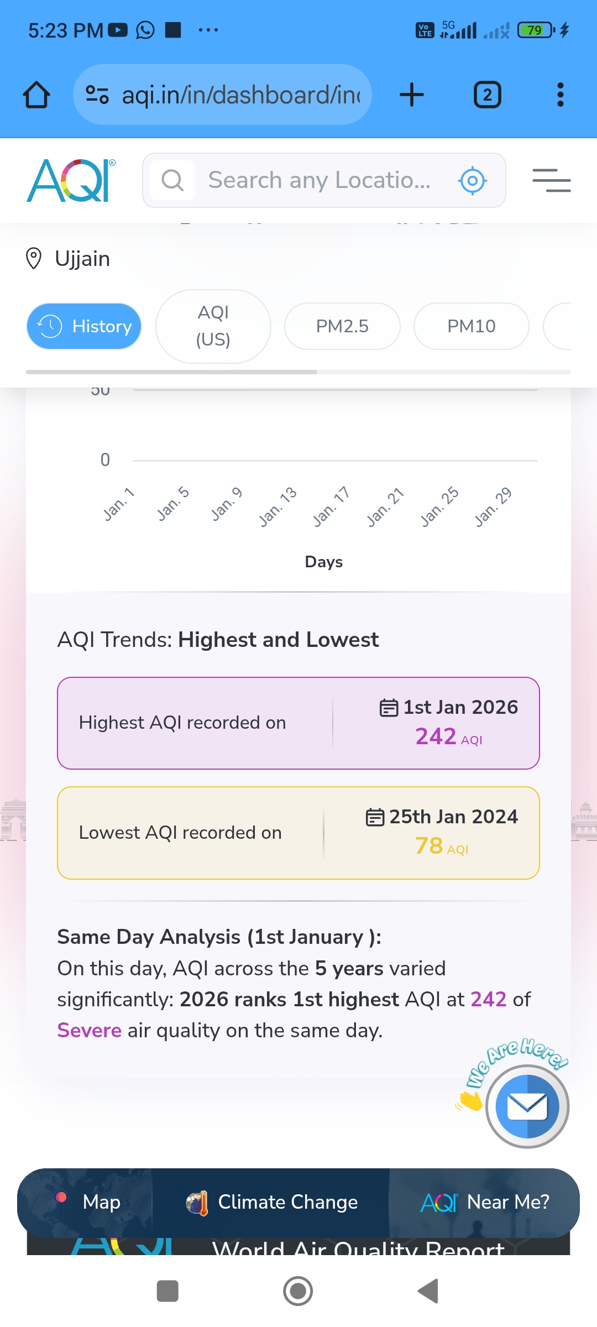Type in the Search any Location field
The image size is (597, 1327).
320,180
